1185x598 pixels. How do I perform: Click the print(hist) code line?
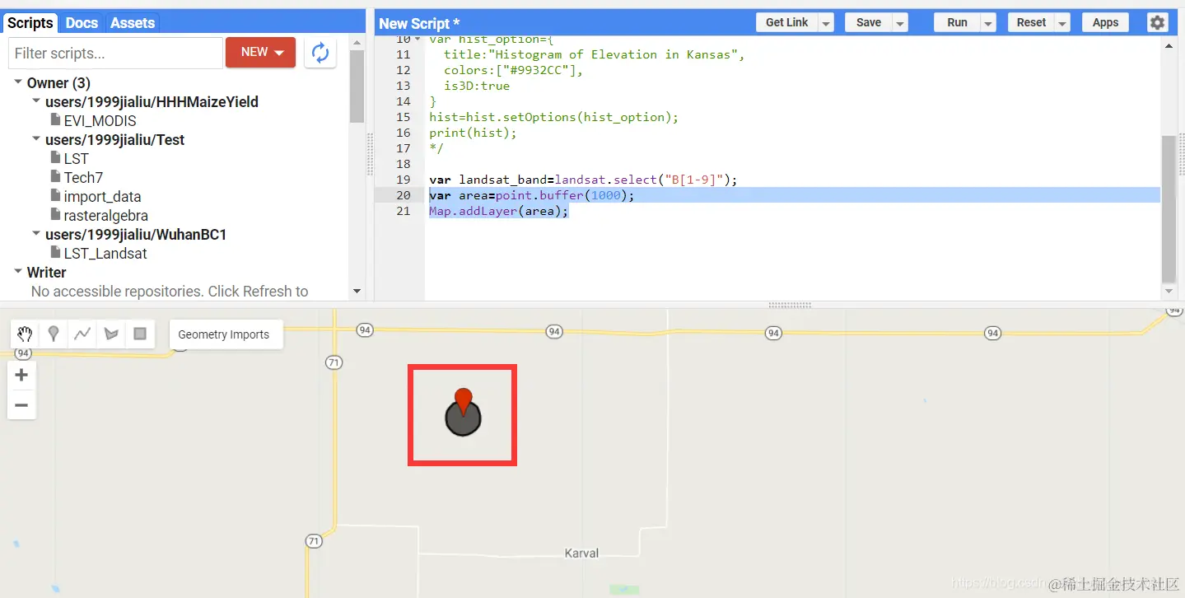(473, 133)
